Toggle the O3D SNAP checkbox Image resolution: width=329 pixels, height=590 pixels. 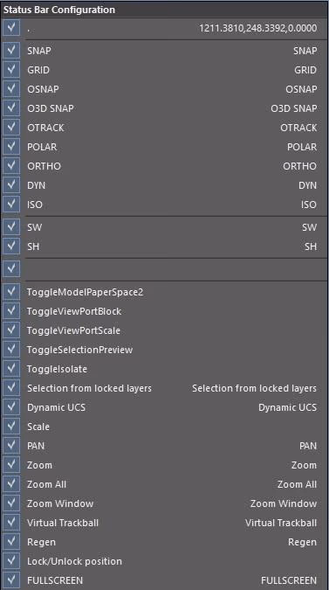10,108
